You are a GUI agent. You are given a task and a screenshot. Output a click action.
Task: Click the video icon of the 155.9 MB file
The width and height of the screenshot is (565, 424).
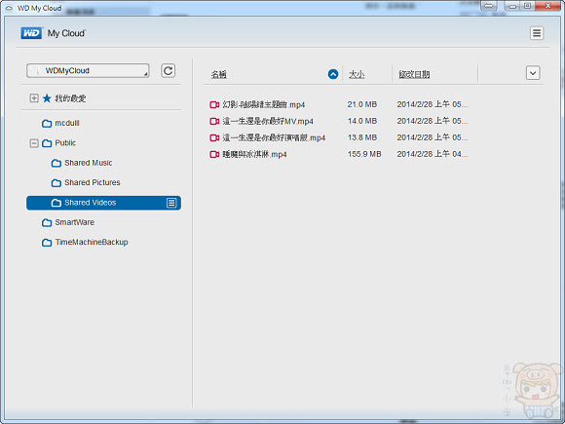click(x=214, y=154)
